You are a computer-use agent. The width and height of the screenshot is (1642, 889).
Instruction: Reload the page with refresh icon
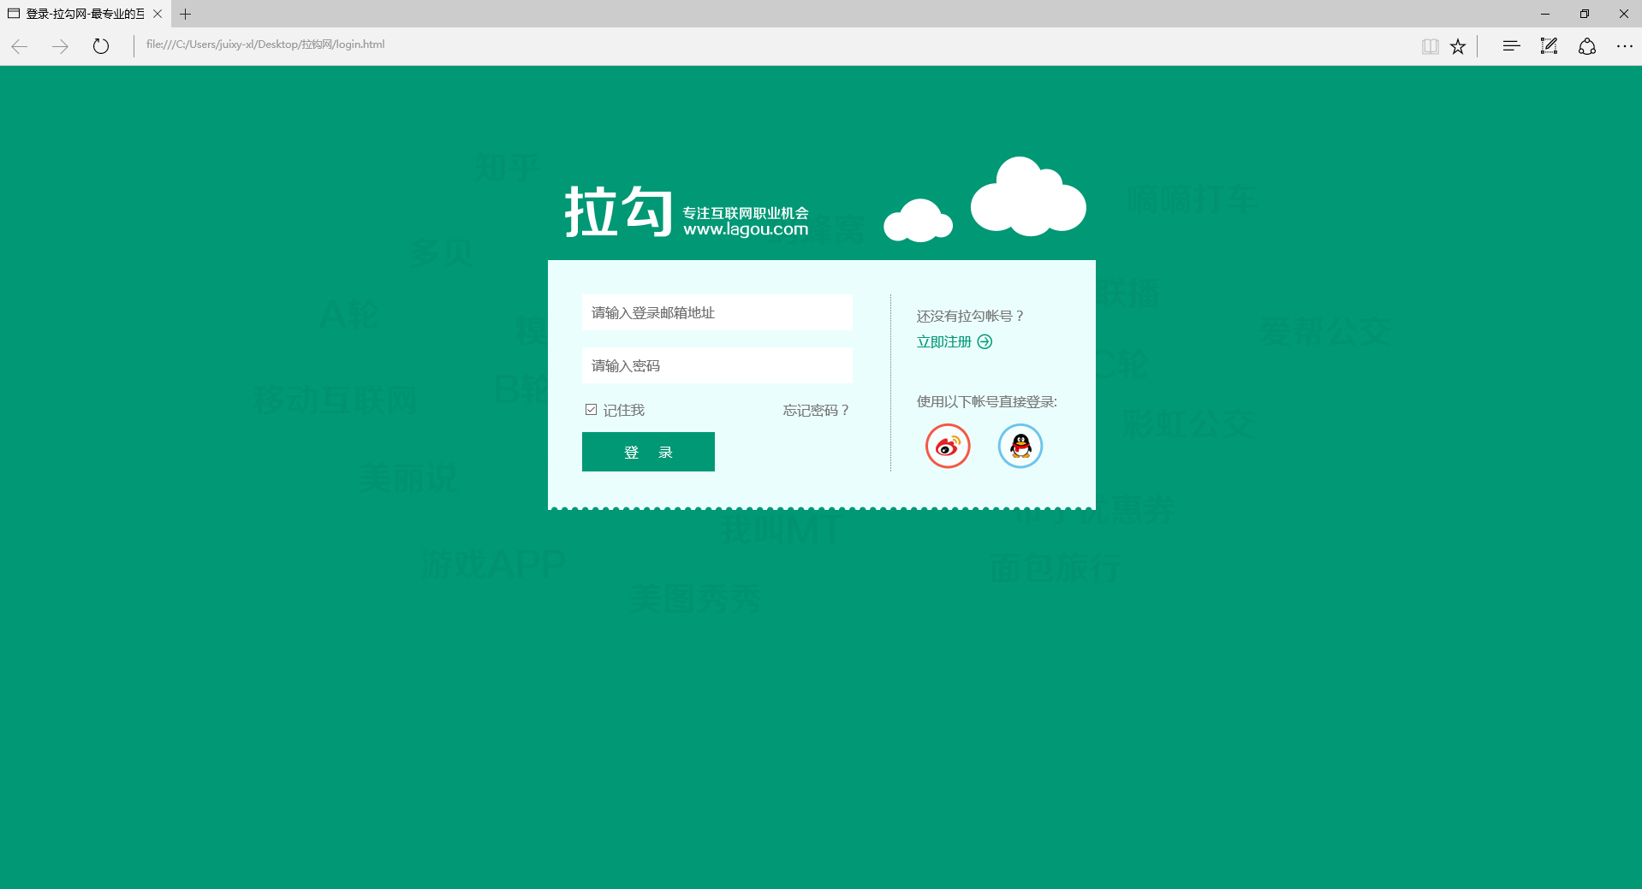pyautogui.click(x=101, y=46)
